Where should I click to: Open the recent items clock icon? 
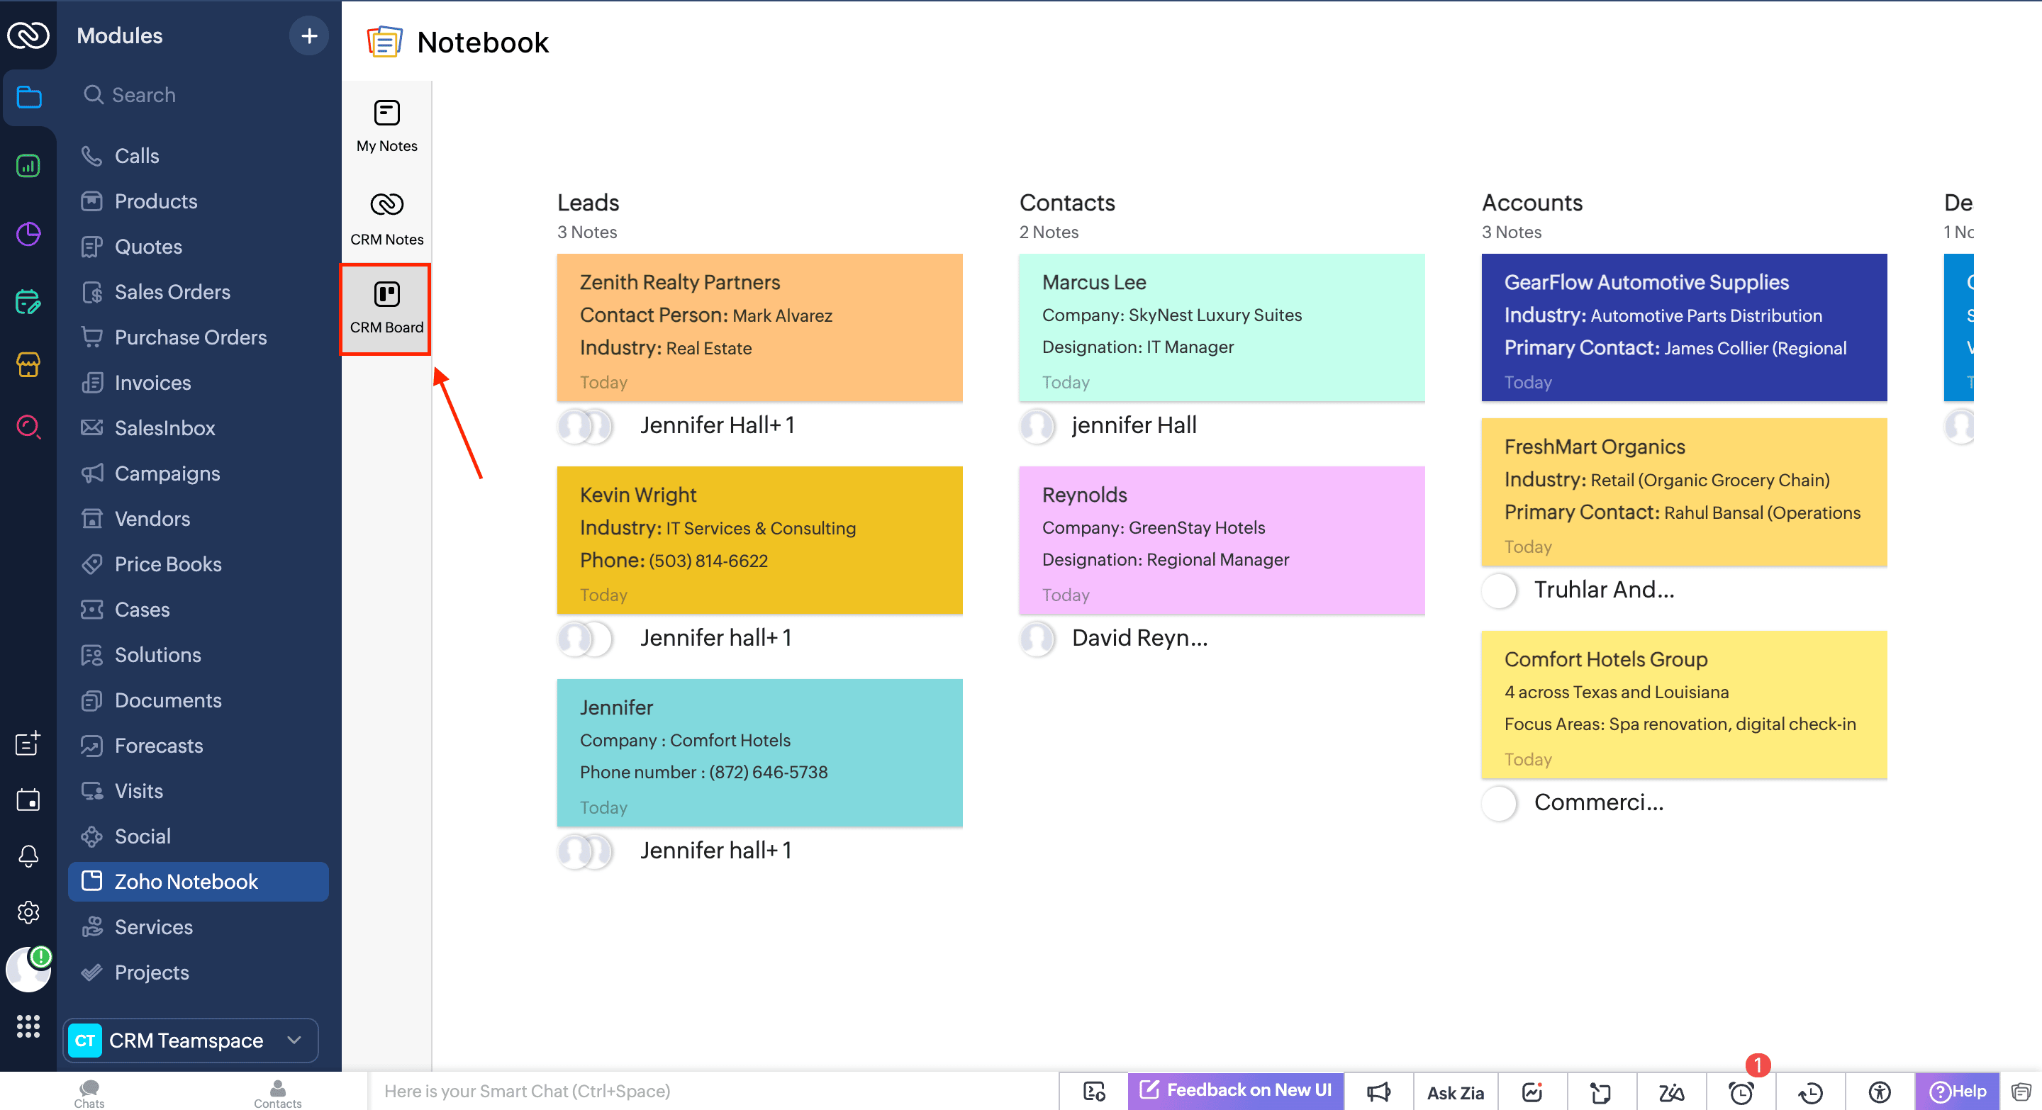click(x=1809, y=1092)
